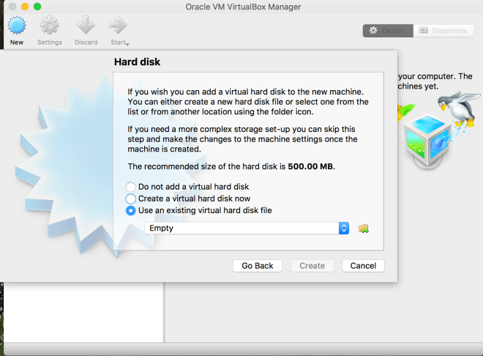Viewport: 483px width, 356px height.
Task: Open the Settings gear in toolbar
Action: pos(49,26)
